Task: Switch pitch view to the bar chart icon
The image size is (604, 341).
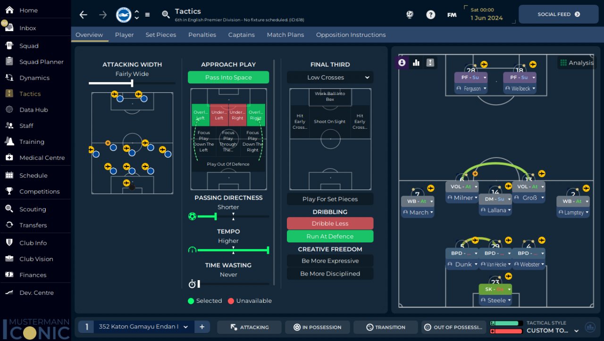Action: tap(416, 63)
